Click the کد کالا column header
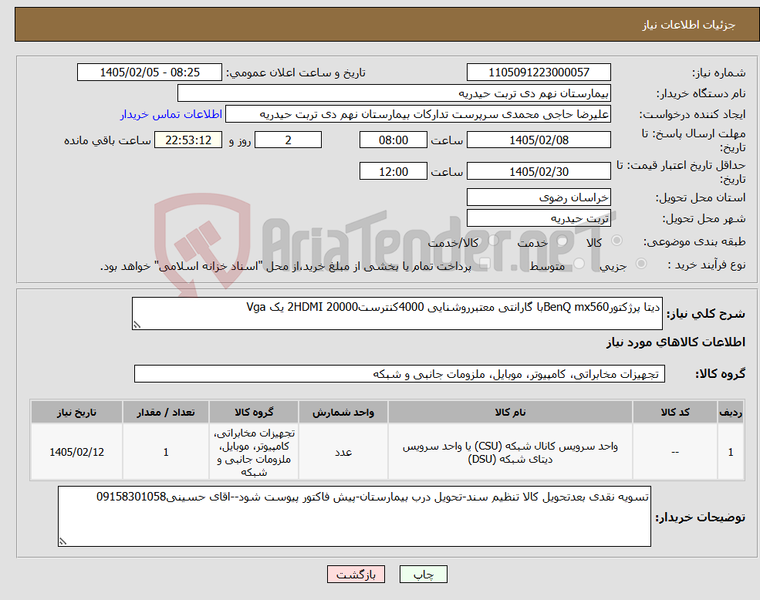 tap(675, 412)
